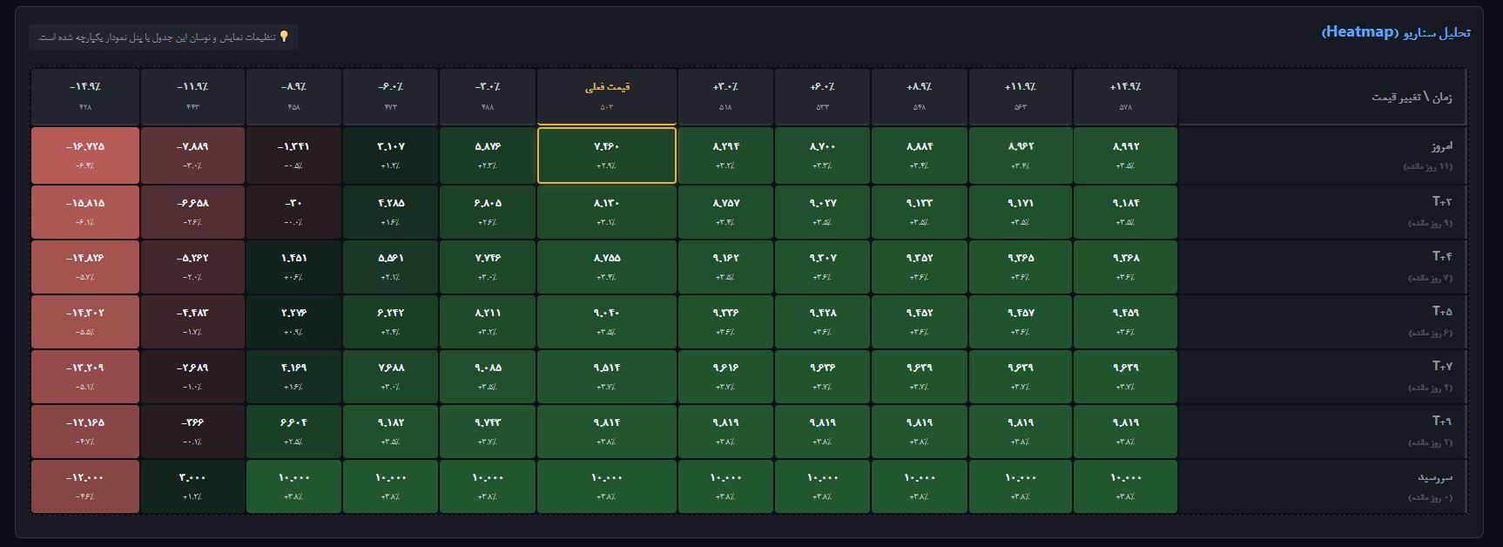Select the cell ۶,۸۰۵
Image resolution: width=1503 pixels, height=547 pixels.
coord(488,212)
